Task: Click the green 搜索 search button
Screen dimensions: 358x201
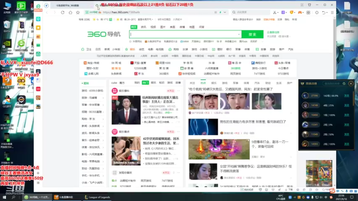Action: click(252, 34)
